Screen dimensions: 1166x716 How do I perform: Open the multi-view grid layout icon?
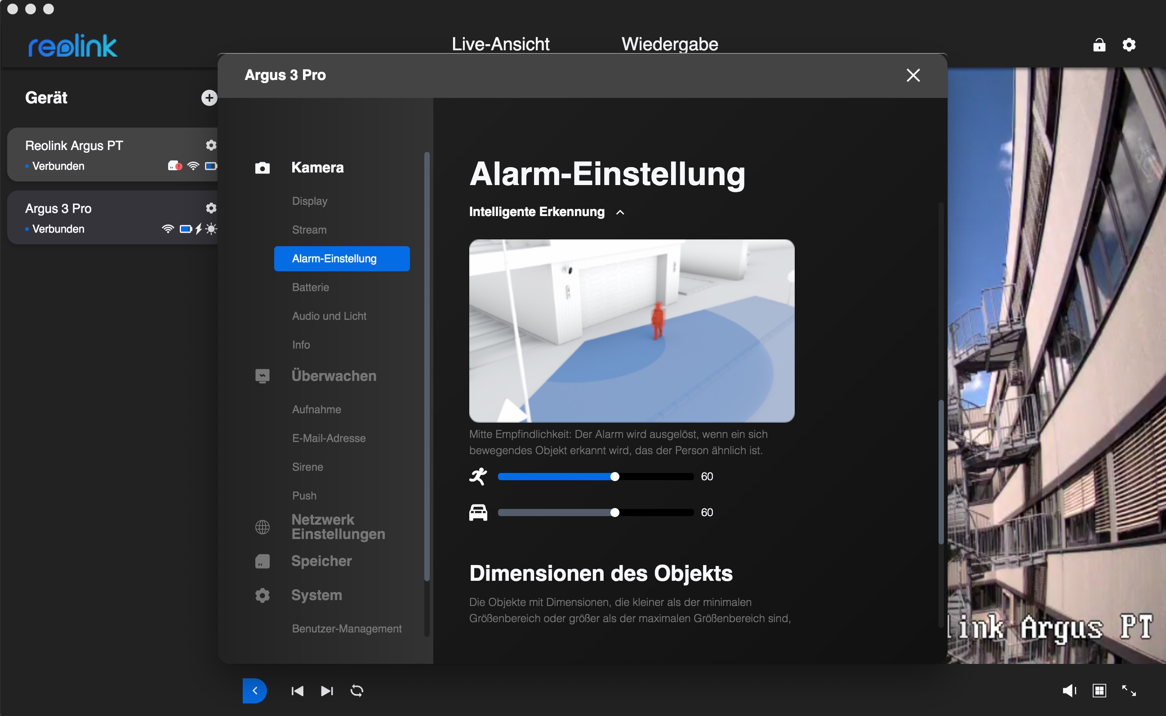1099,690
